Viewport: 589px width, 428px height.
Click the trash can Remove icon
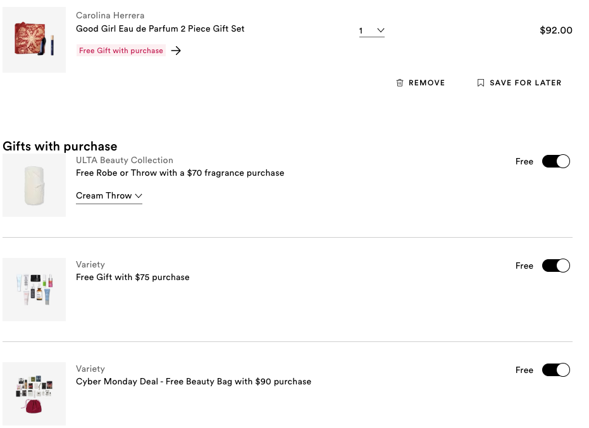[x=400, y=83]
